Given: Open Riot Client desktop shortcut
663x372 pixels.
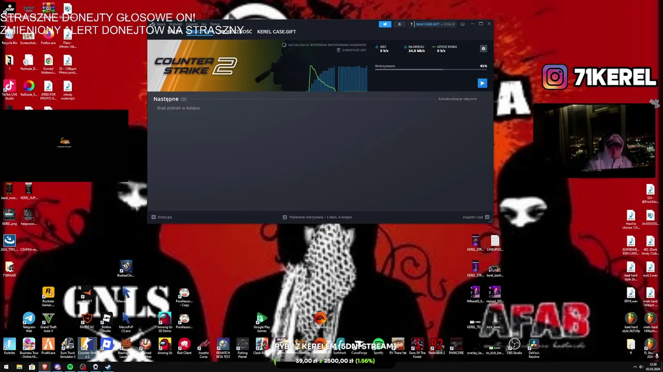Looking at the screenshot, I should click(184, 347).
